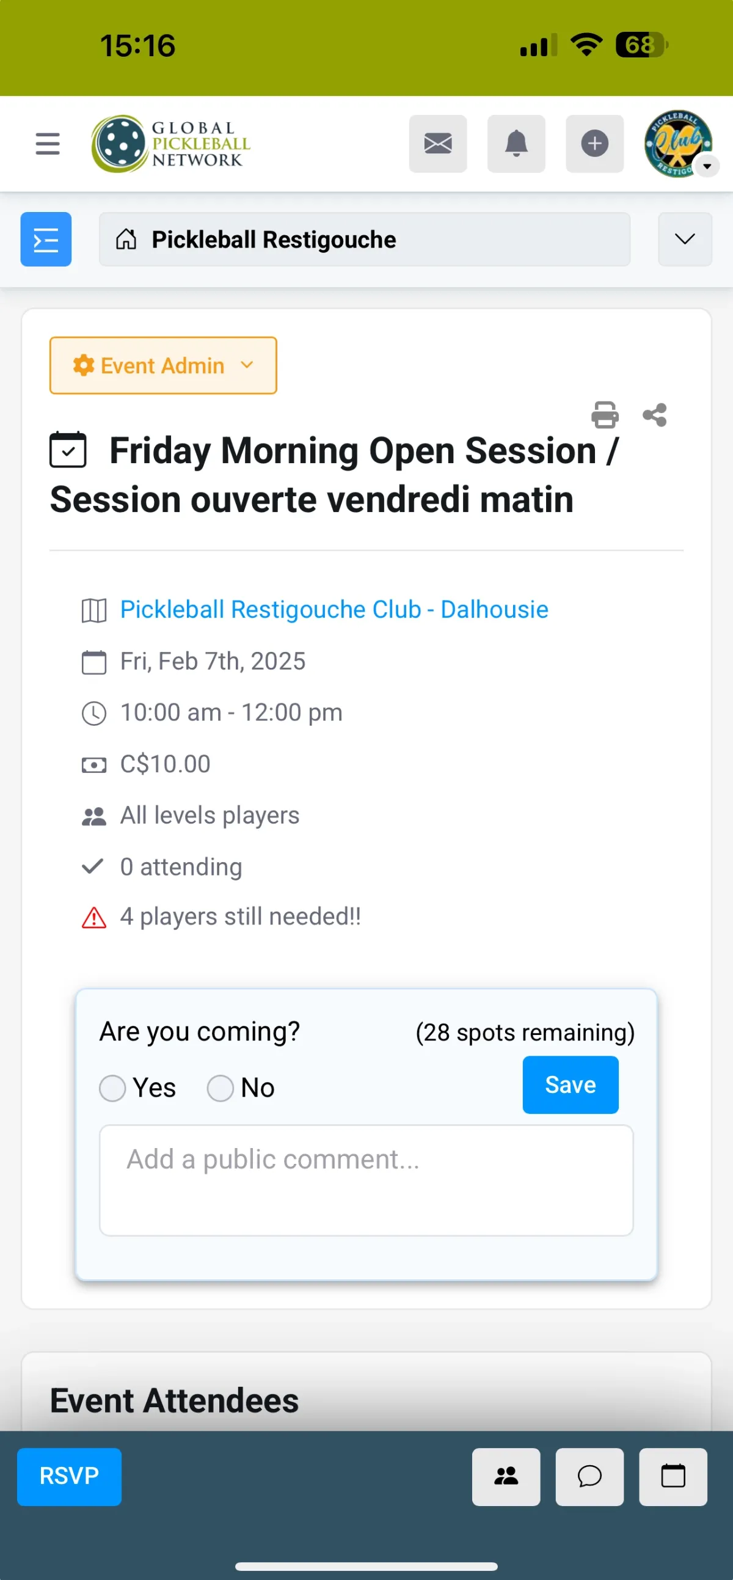Tap the plus create icon

(594, 144)
